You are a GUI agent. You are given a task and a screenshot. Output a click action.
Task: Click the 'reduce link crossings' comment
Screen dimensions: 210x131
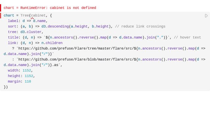(140, 27)
